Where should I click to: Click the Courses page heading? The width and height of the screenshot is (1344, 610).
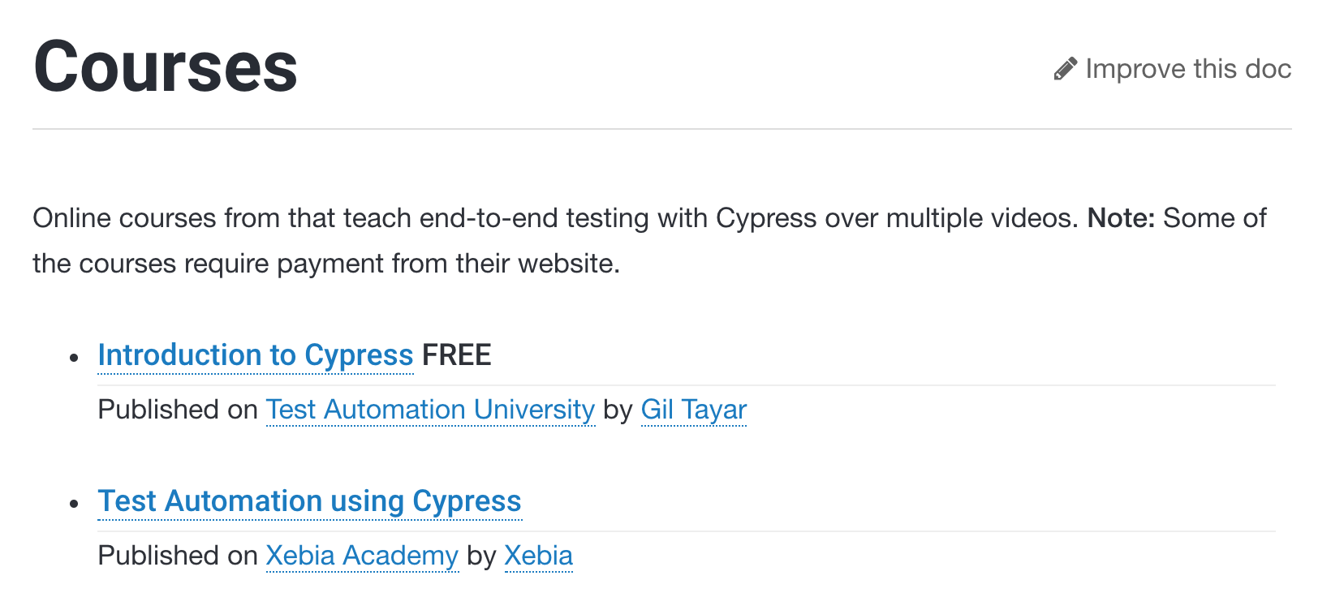[166, 67]
